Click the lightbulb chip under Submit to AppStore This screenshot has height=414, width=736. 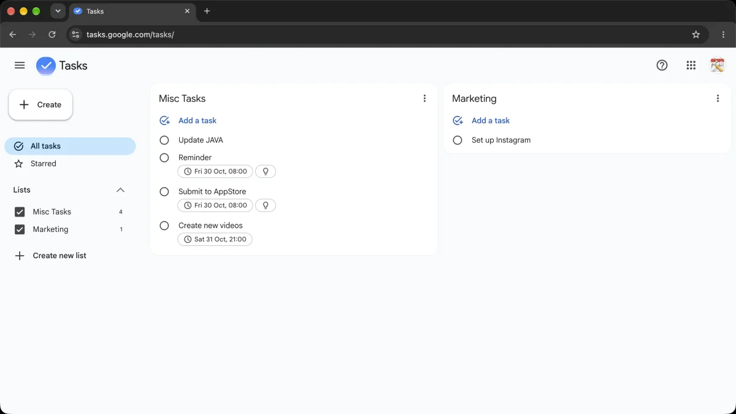pos(266,205)
